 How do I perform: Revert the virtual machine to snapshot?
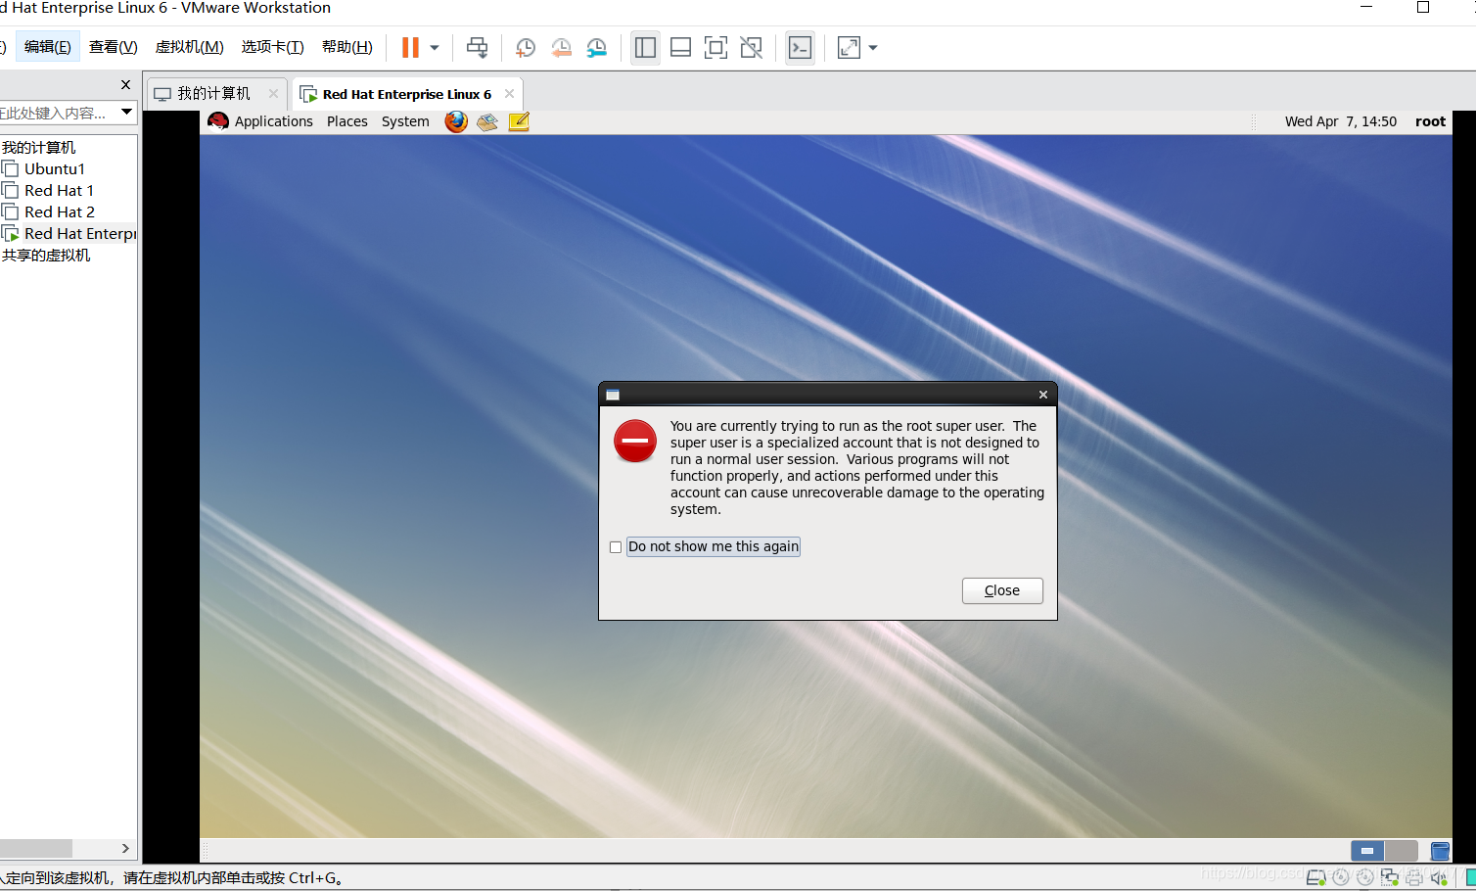[x=561, y=47]
